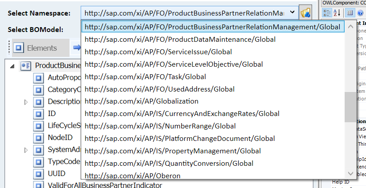Viewport: 366px width, 188px height.
Task: Select the UUID element
Action: click(57, 174)
